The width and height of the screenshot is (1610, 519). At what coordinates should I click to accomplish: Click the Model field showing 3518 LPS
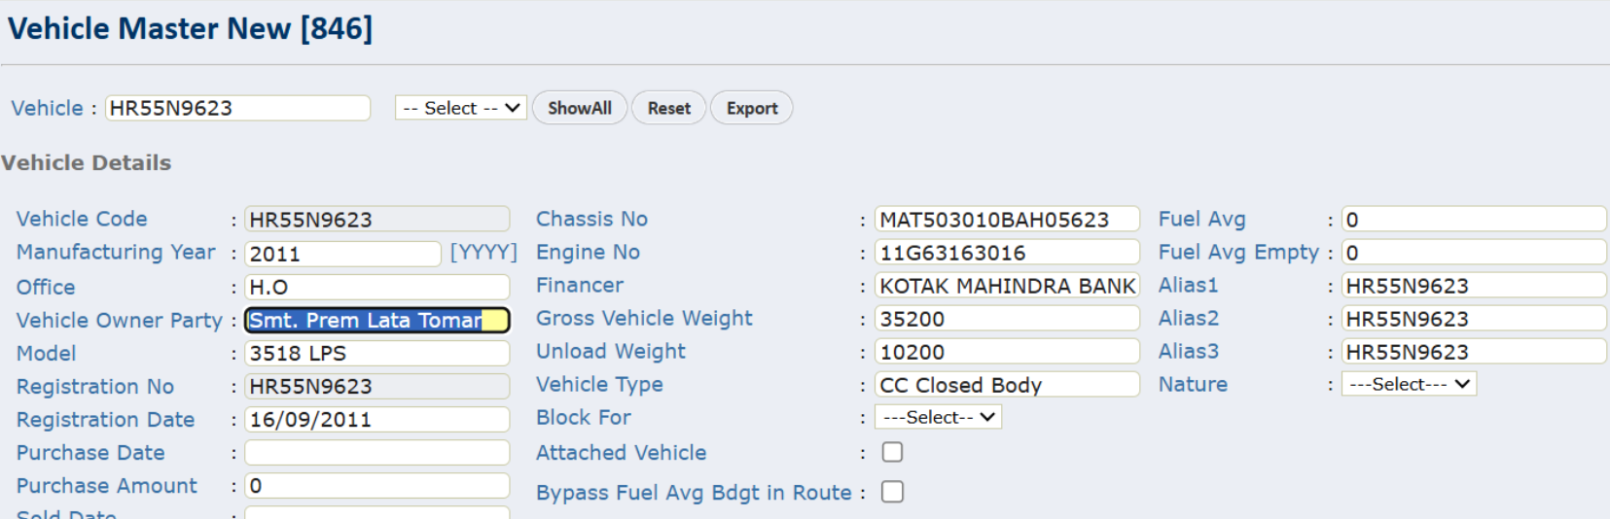pyautogui.click(x=376, y=353)
